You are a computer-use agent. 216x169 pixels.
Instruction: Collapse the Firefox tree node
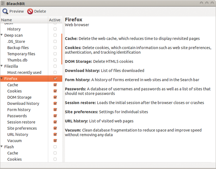click(x=2, y=78)
